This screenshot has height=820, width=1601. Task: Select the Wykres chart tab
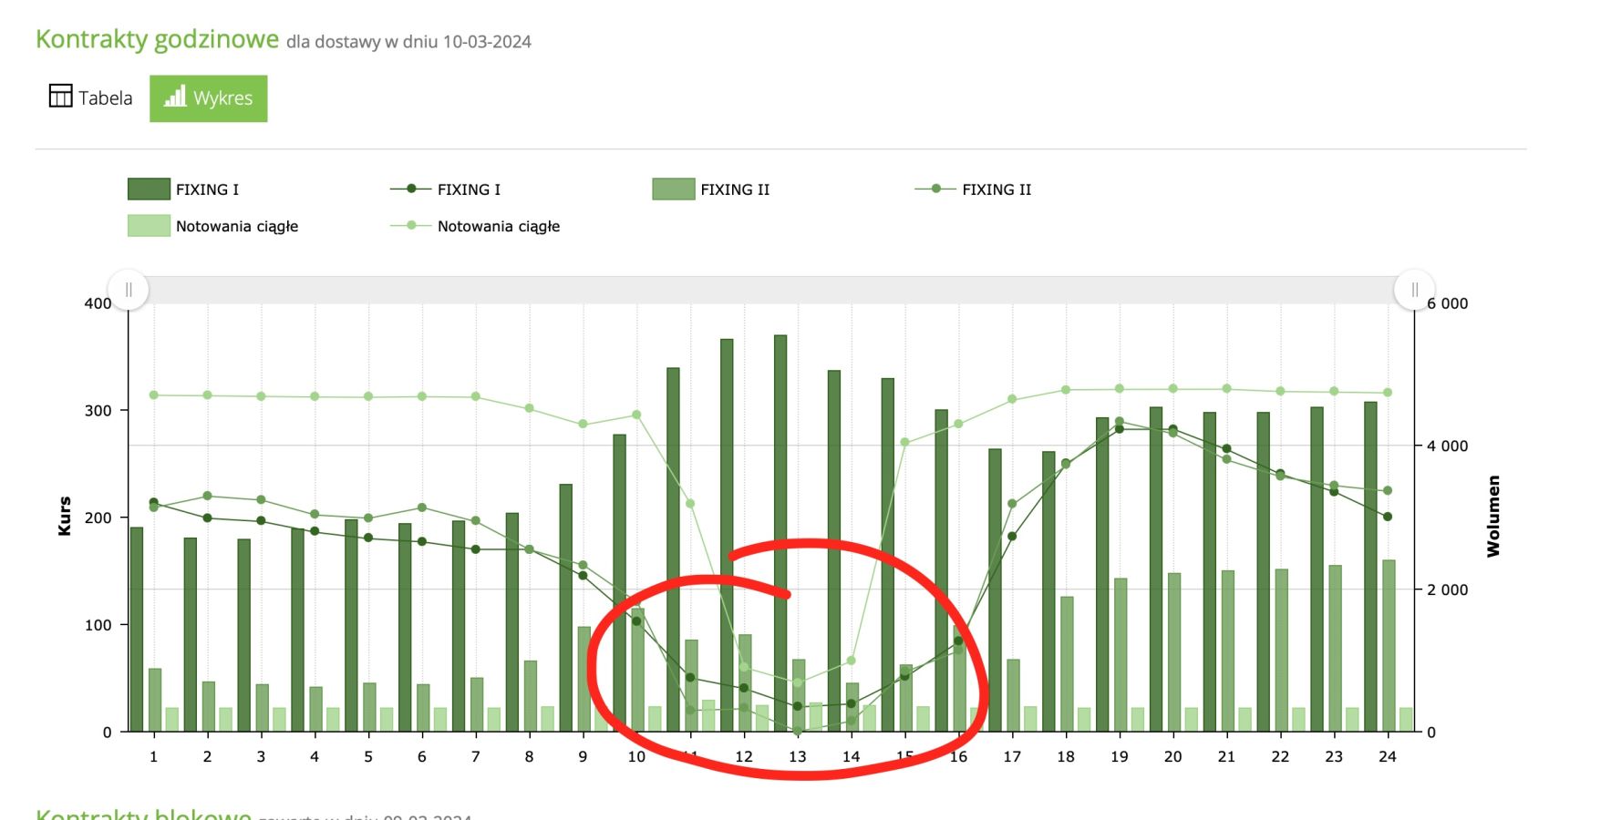coord(209,98)
